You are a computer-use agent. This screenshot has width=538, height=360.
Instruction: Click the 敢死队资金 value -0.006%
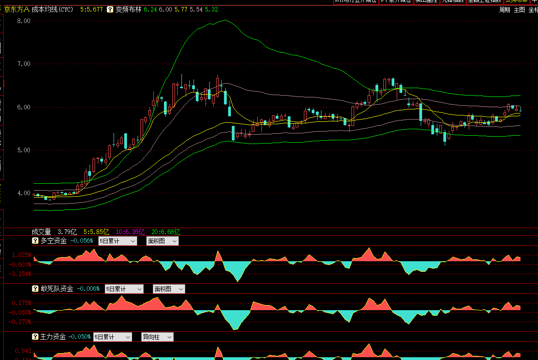click(88, 288)
